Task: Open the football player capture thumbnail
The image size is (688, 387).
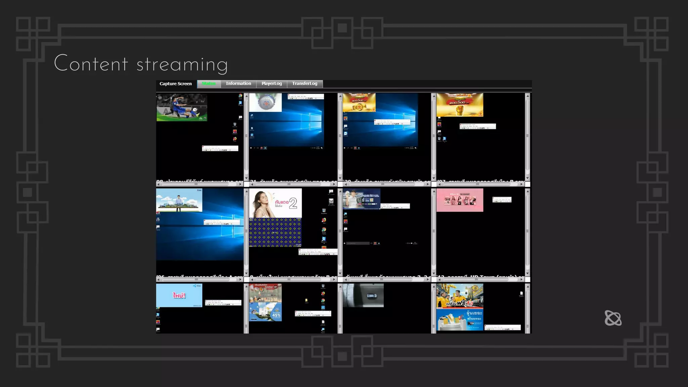Action: click(182, 107)
